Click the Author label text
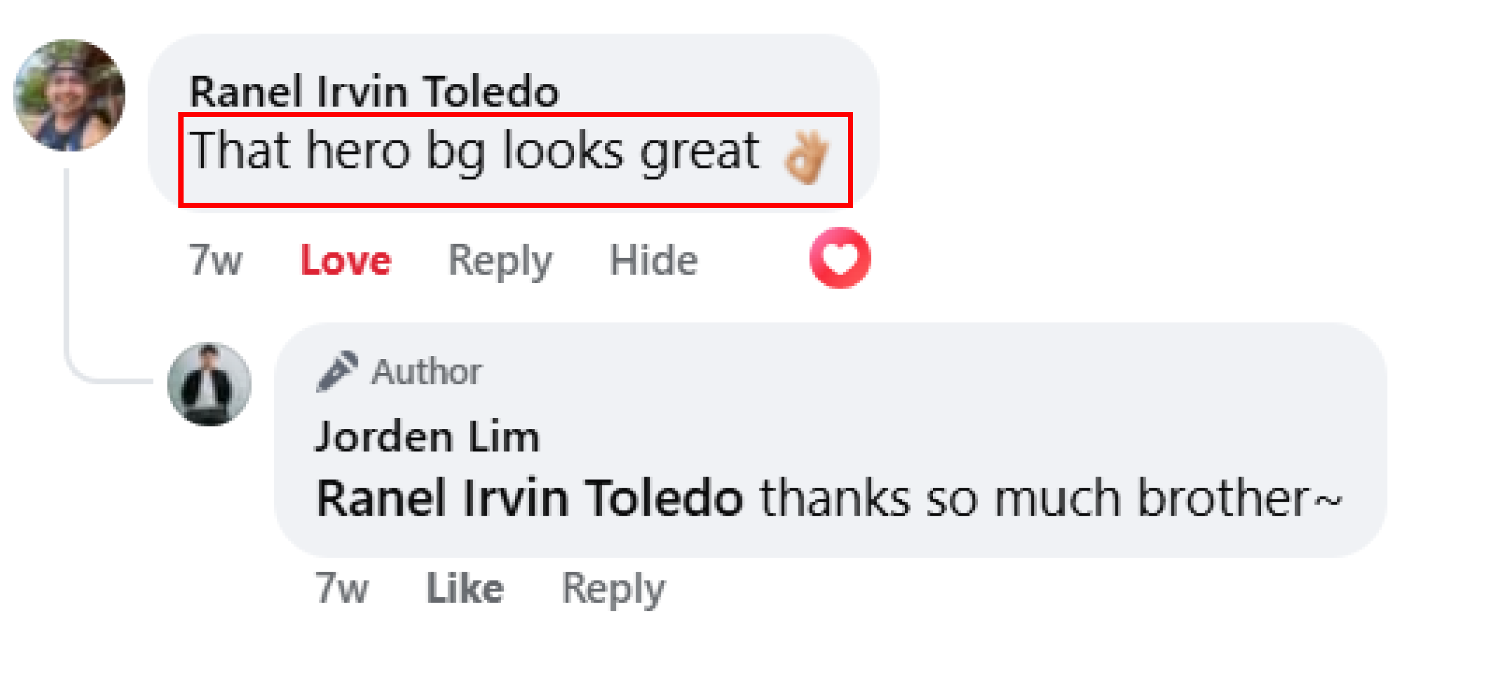Image resolution: width=1493 pixels, height=687 pixels. tap(427, 371)
